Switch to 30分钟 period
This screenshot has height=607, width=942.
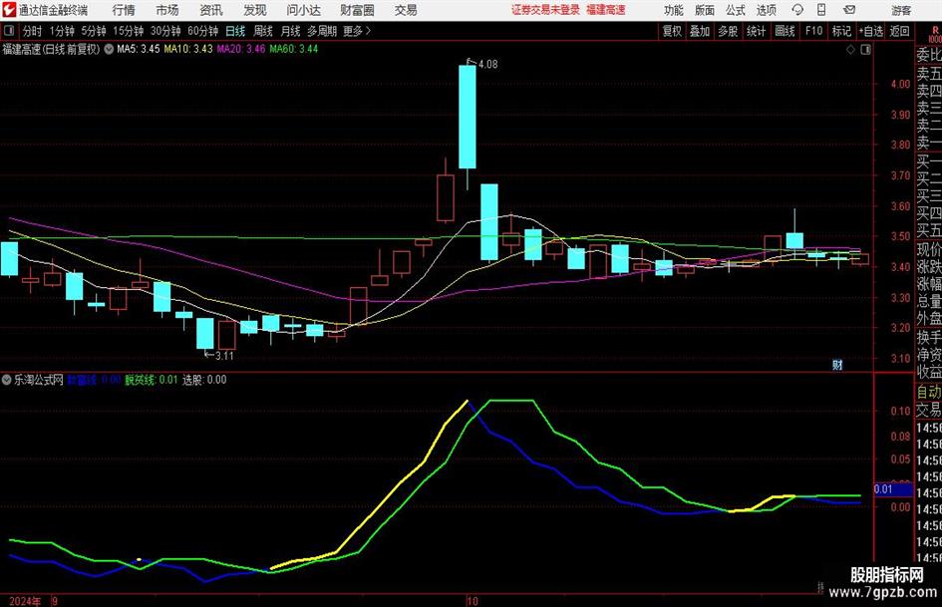(x=165, y=31)
